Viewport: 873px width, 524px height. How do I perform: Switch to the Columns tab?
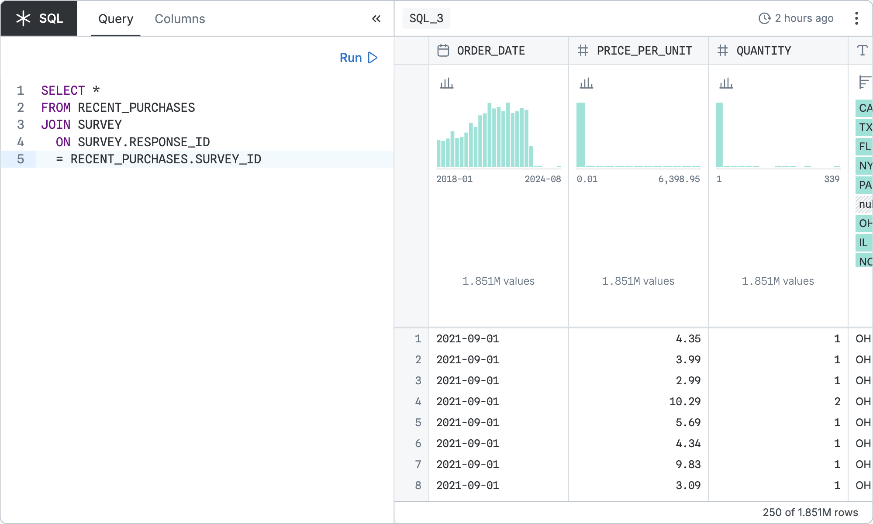[x=179, y=19]
